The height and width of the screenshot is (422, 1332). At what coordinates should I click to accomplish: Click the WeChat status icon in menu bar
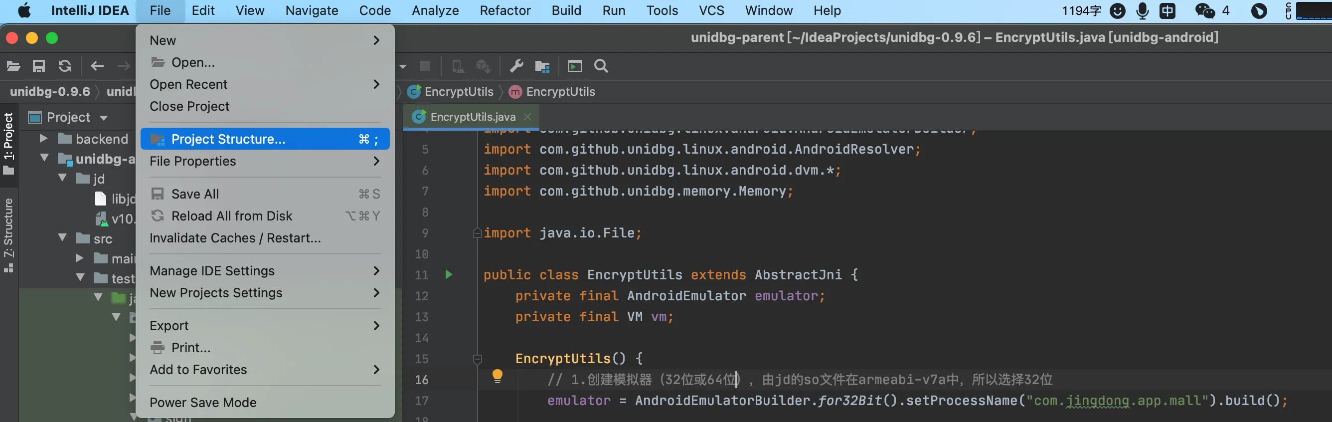tap(1205, 10)
